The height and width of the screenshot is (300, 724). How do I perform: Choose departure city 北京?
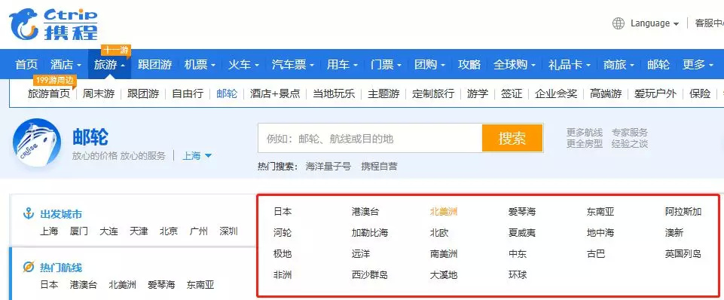(169, 231)
